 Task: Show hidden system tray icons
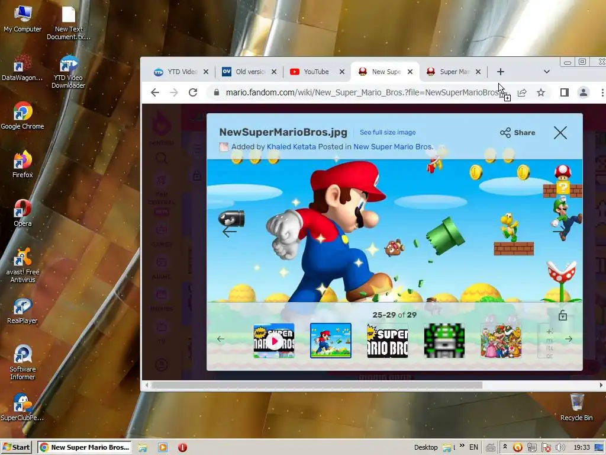pyautogui.click(x=505, y=447)
